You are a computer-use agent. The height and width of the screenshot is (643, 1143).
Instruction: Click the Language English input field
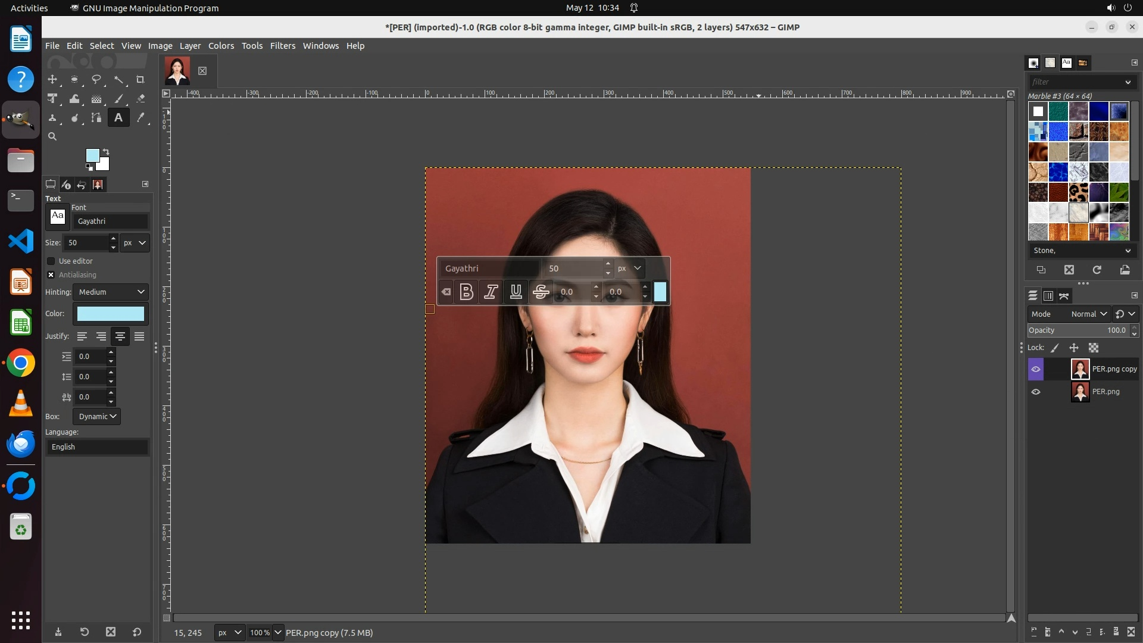coord(98,447)
